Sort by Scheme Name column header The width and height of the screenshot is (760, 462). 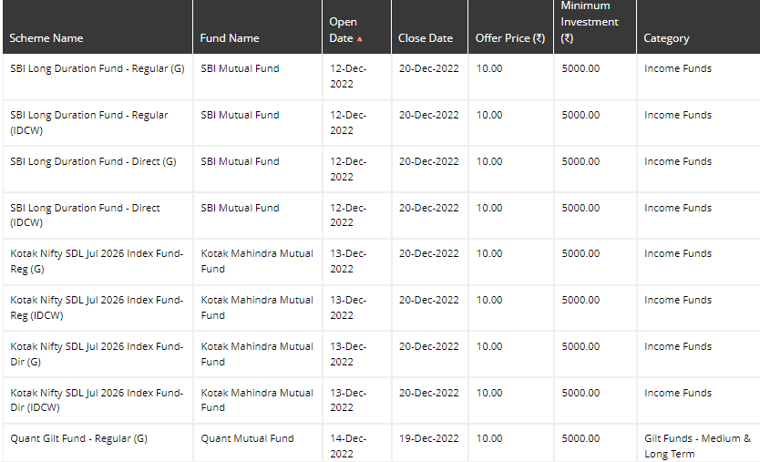tap(46, 38)
